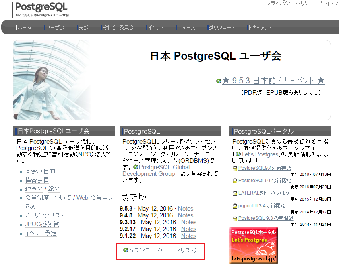
Task: Click the woman banner photo
Action: click(52, 80)
